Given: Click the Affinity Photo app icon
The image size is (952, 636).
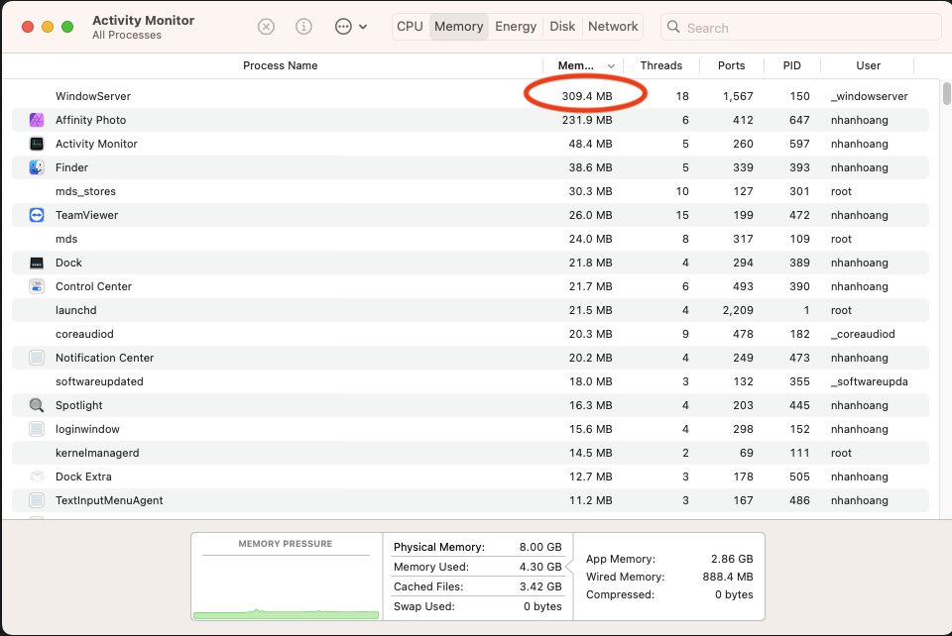Looking at the screenshot, I should (x=37, y=120).
